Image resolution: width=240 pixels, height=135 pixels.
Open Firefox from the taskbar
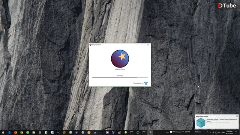pos(15,132)
